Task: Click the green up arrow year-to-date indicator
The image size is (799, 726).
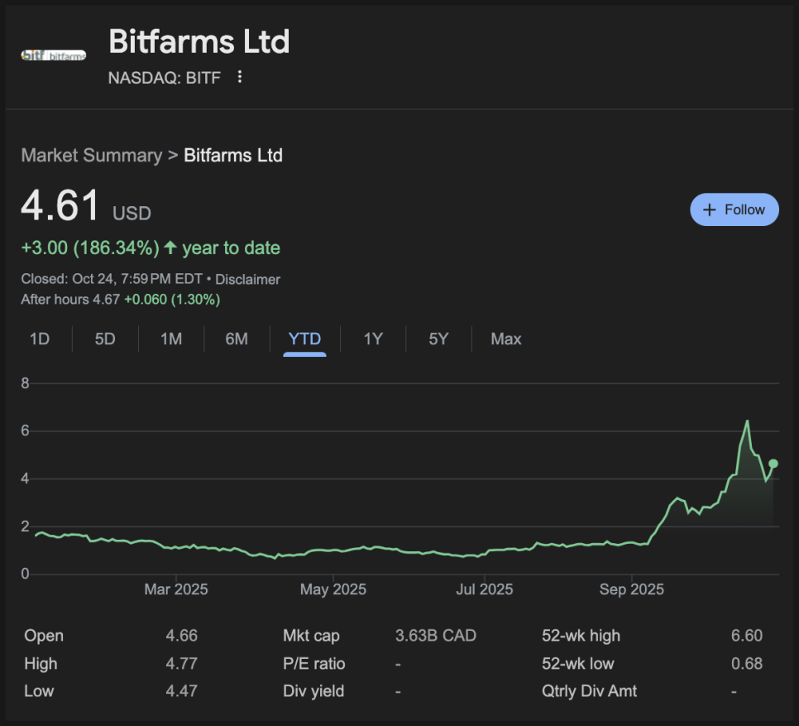Action: coord(170,248)
